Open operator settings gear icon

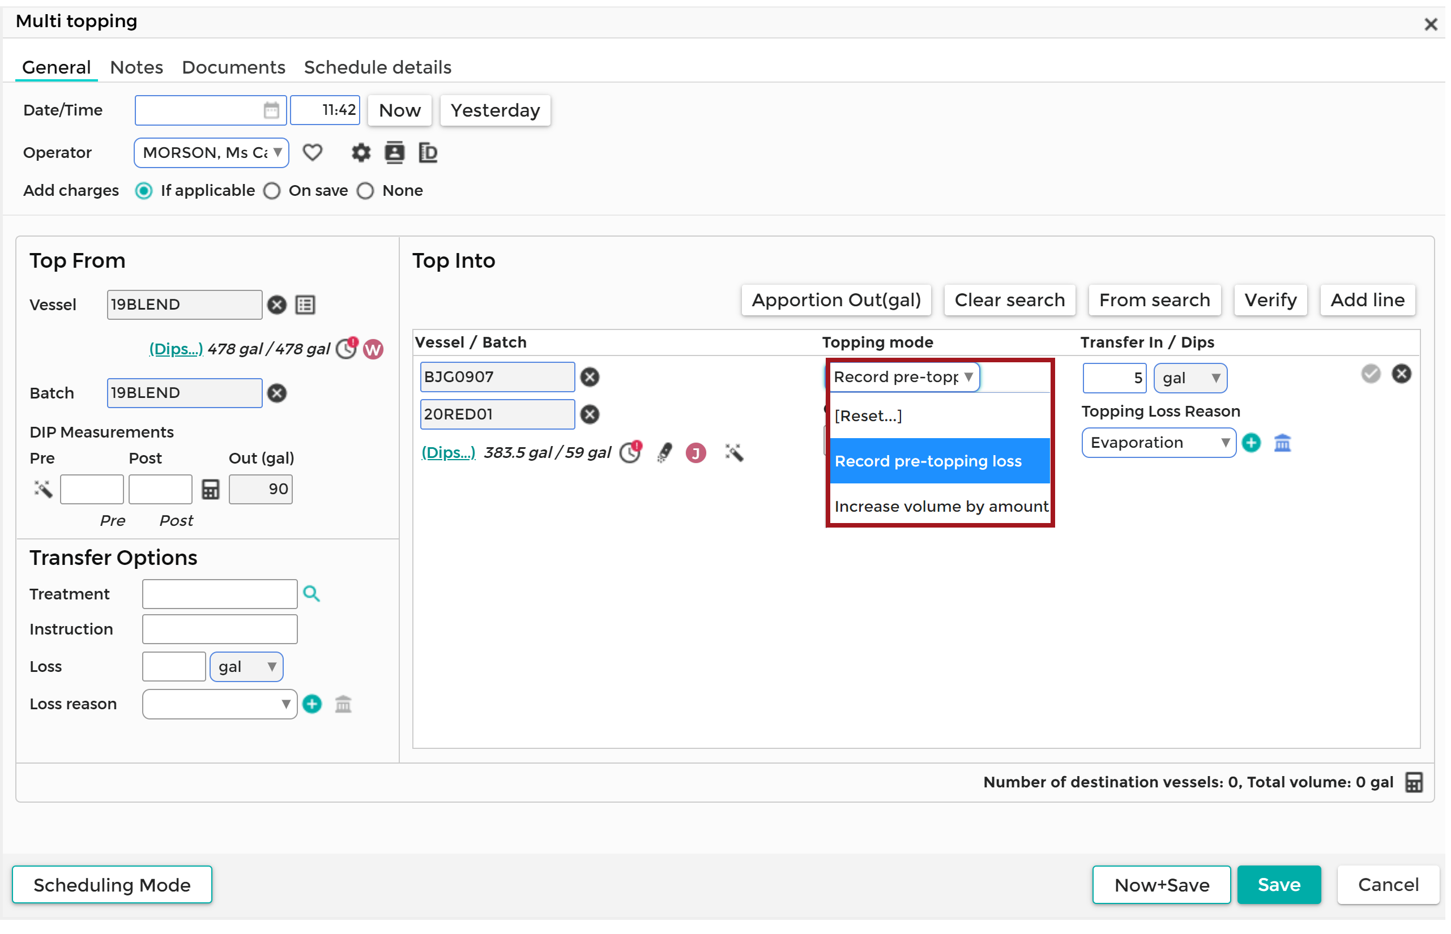(x=362, y=153)
